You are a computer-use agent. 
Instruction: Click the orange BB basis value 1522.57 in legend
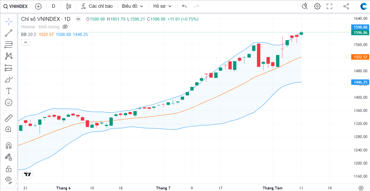(x=46, y=34)
